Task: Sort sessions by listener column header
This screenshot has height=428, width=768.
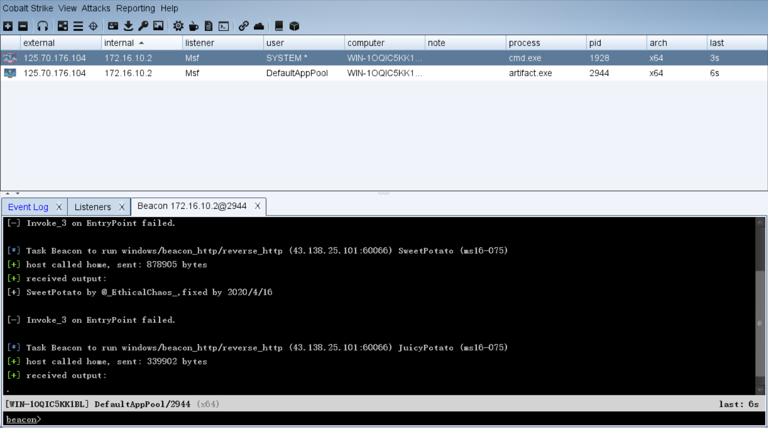Action: click(223, 43)
